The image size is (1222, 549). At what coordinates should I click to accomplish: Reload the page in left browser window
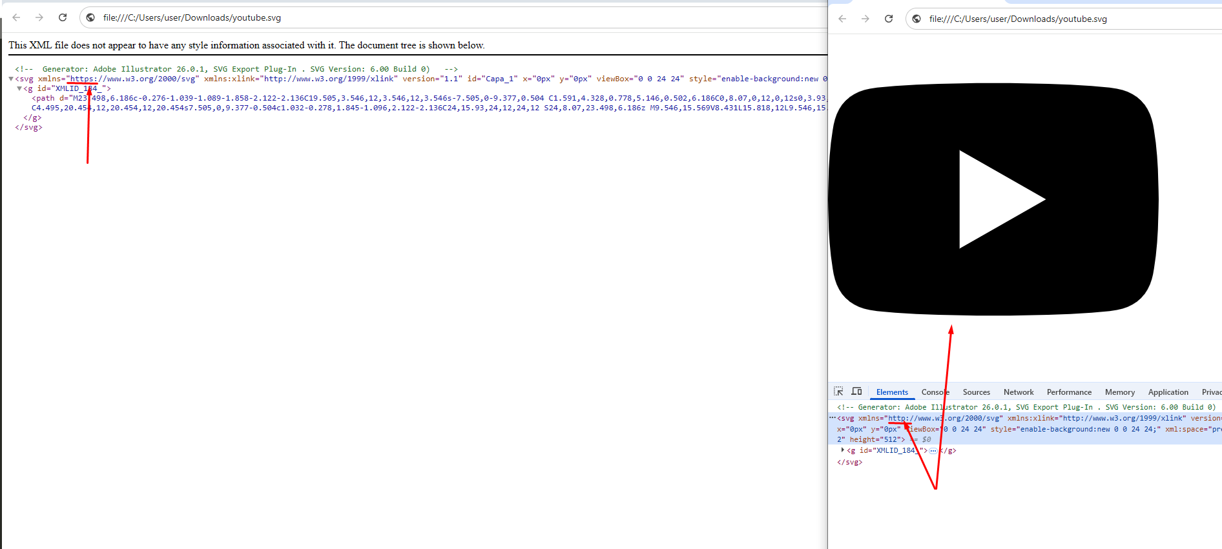pyautogui.click(x=63, y=17)
